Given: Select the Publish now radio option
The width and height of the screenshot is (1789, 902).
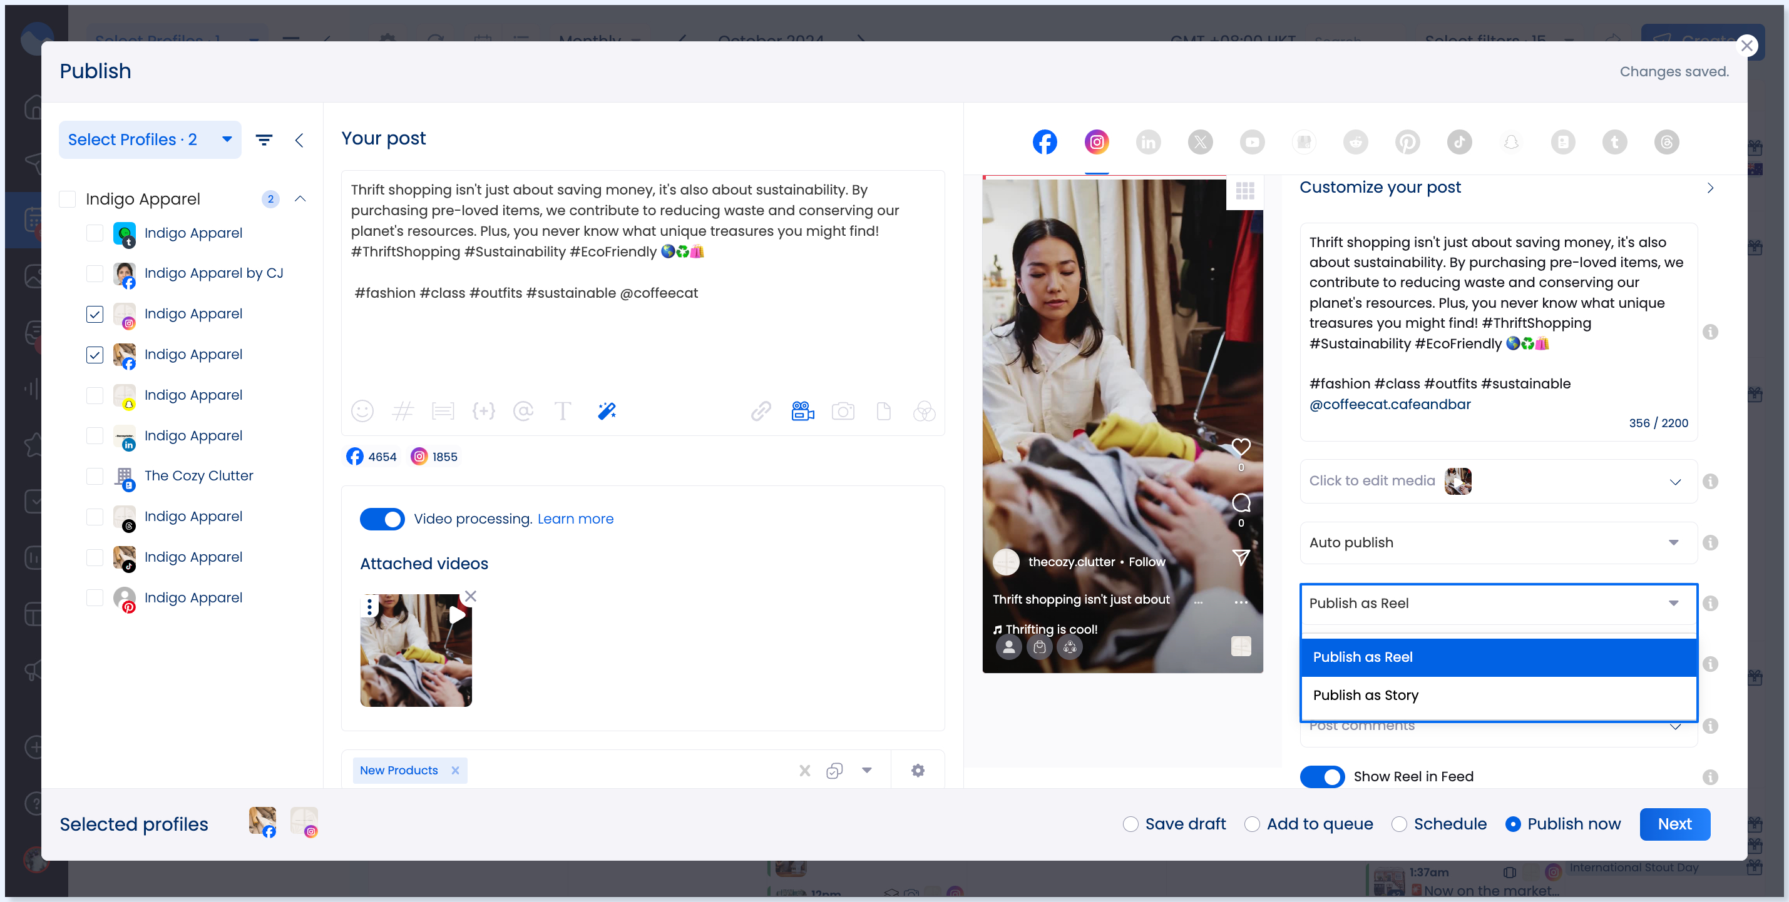Looking at the screenshot, I should (x=1512, y=824).
